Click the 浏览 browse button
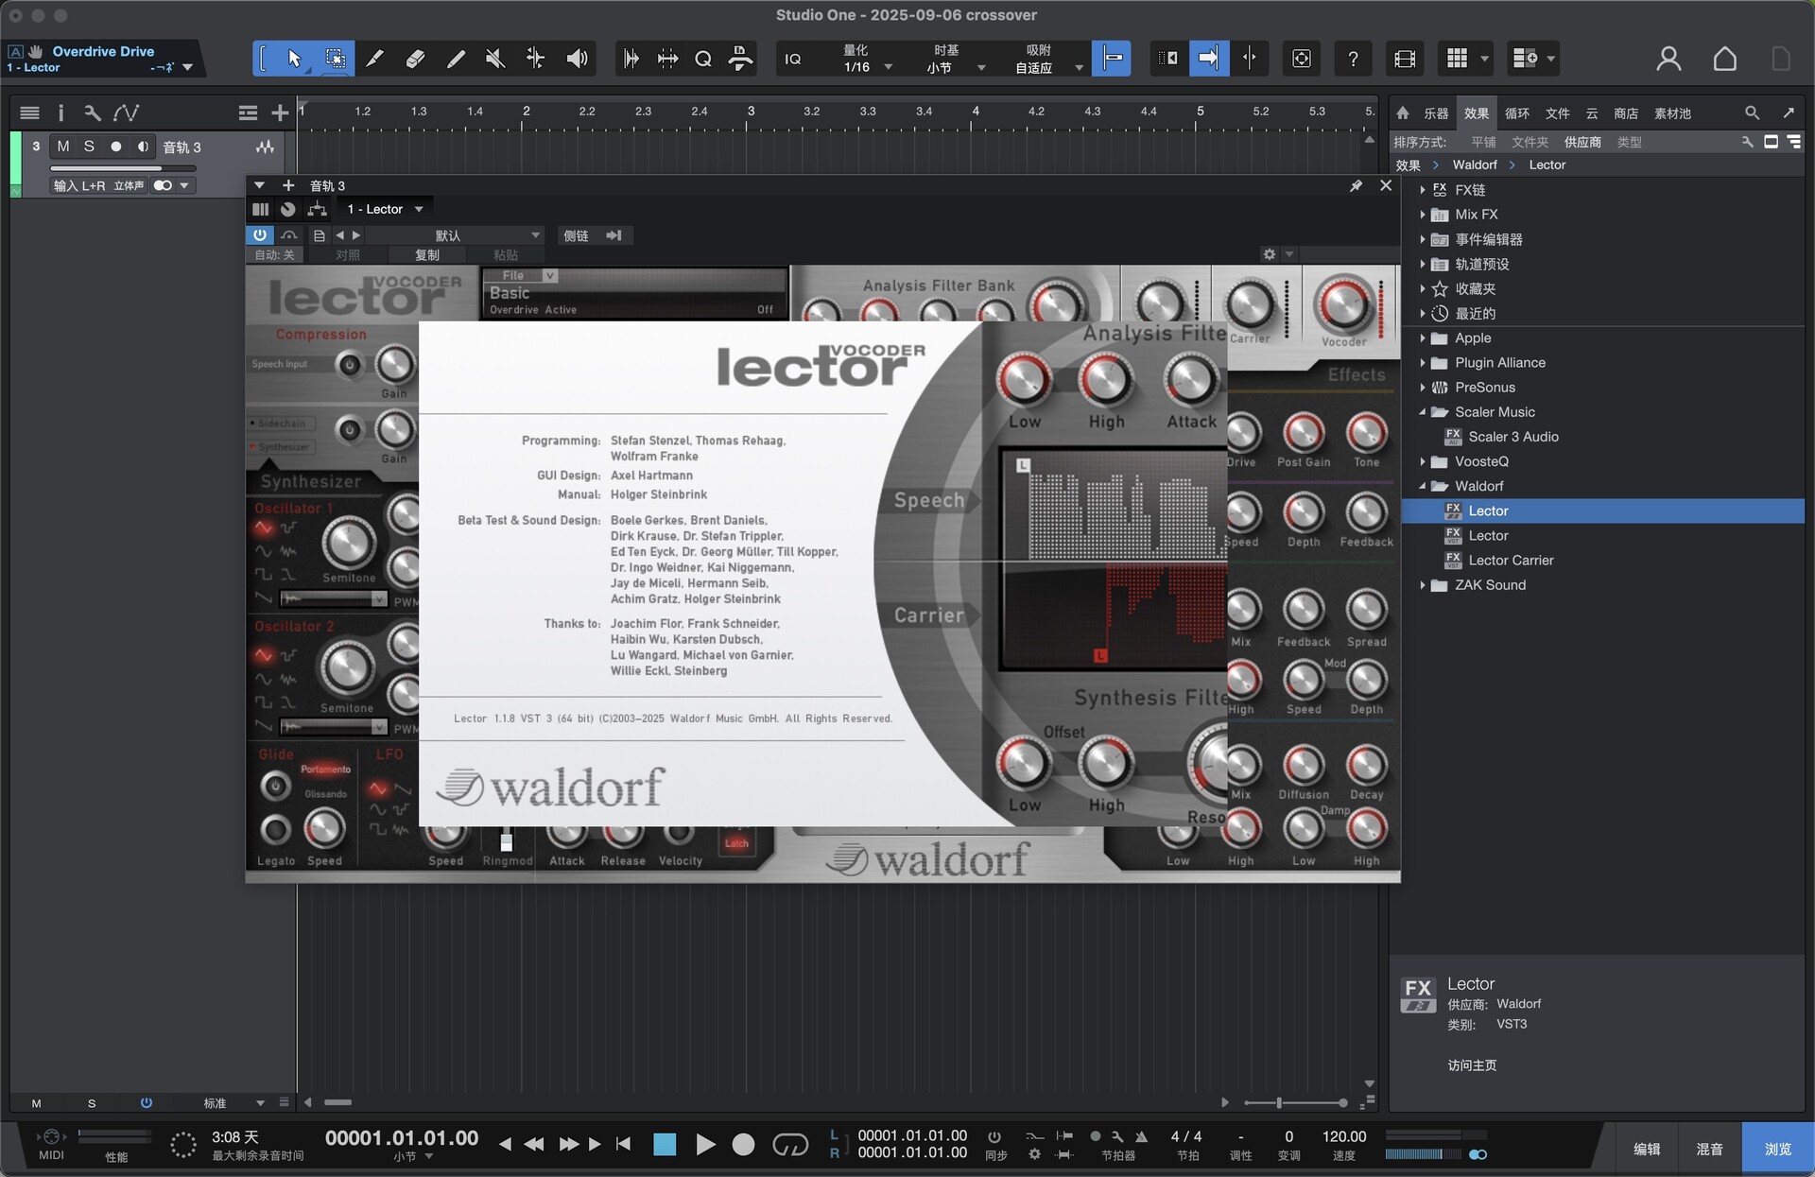This screenshot has height=1177, width=1815. pos(1777,1150)
